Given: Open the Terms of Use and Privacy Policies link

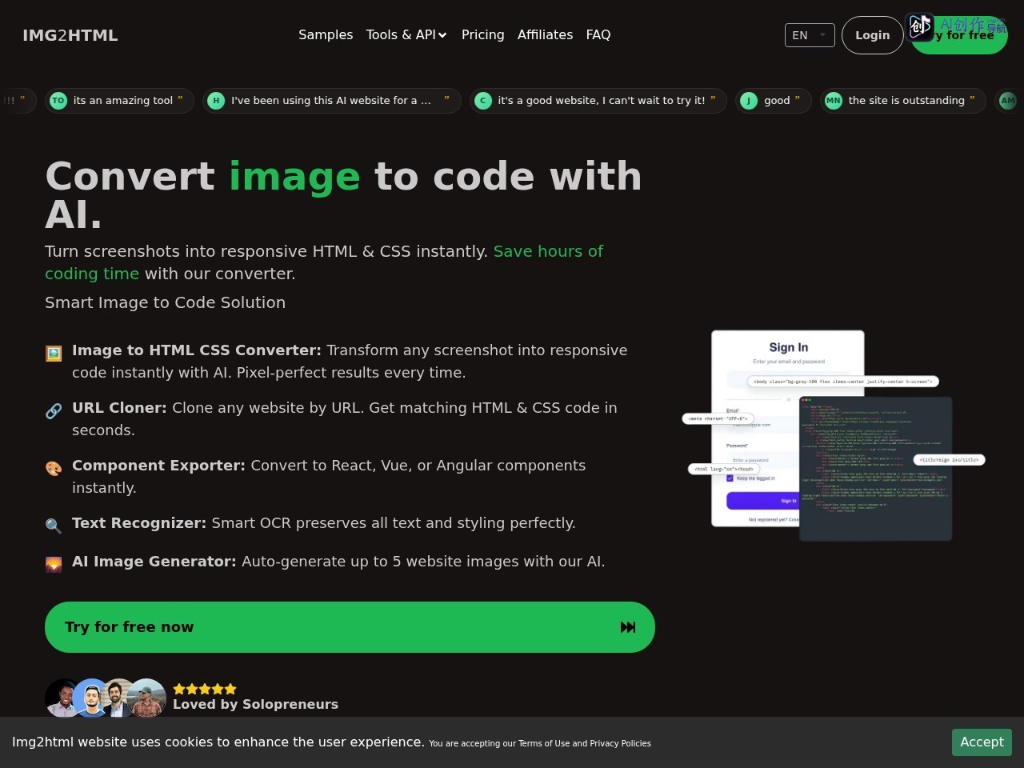Looking at the screenshot, I should (584, 743).
